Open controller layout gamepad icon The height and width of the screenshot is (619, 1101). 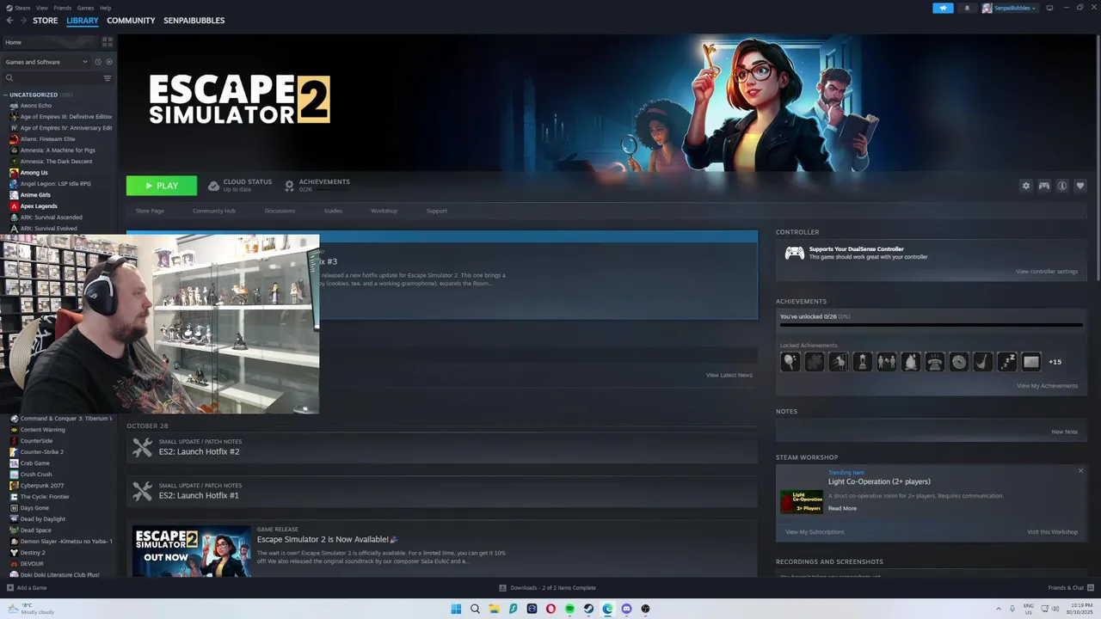click(1043, 186)
